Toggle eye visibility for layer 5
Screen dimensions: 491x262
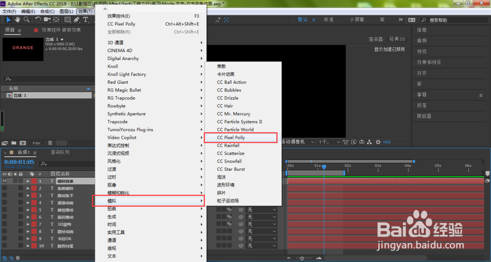click(4, 210)
